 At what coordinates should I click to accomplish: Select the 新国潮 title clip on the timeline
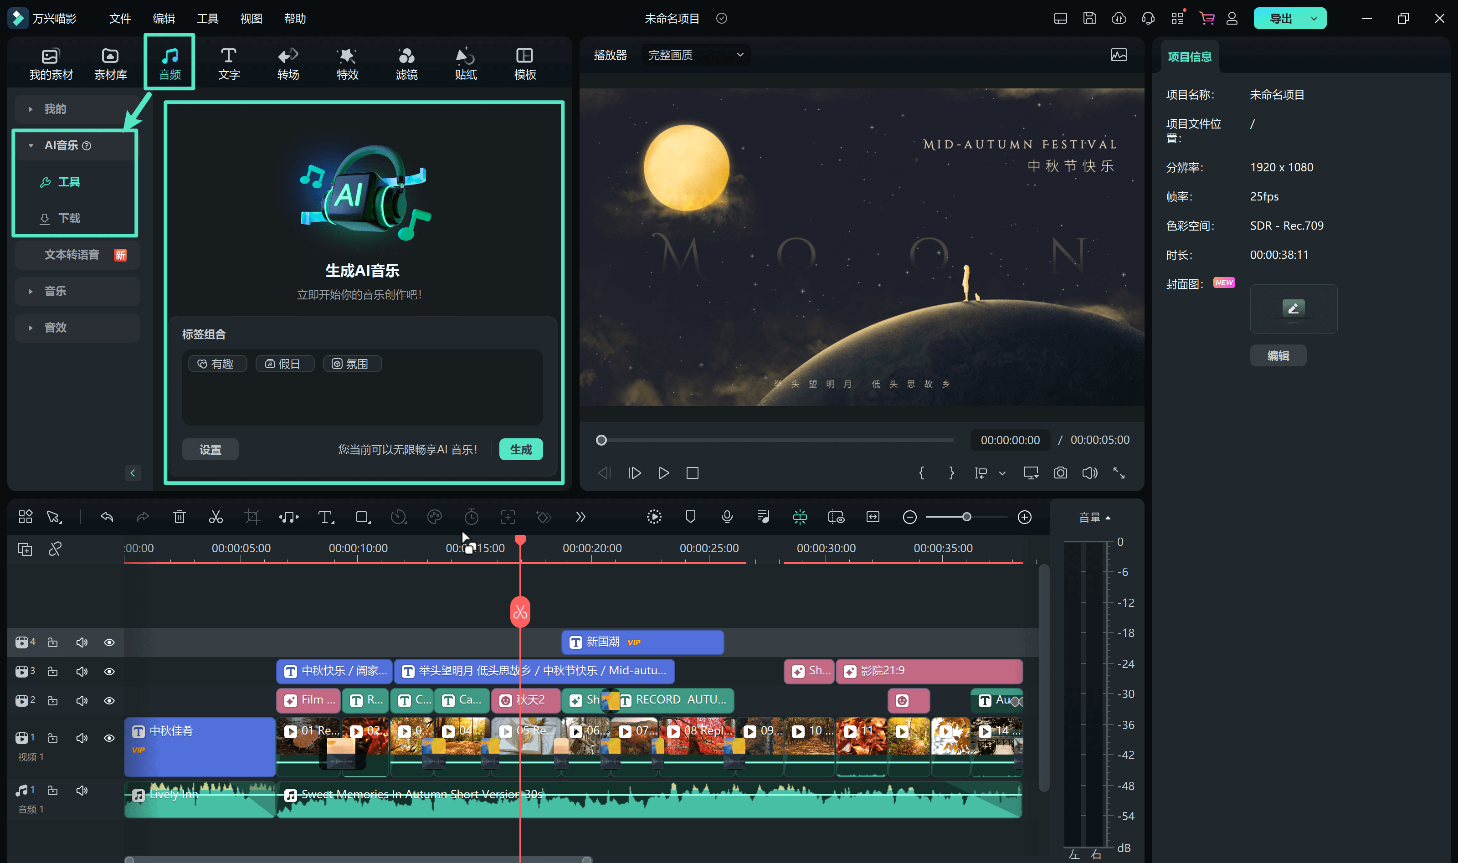coord(642,642)
